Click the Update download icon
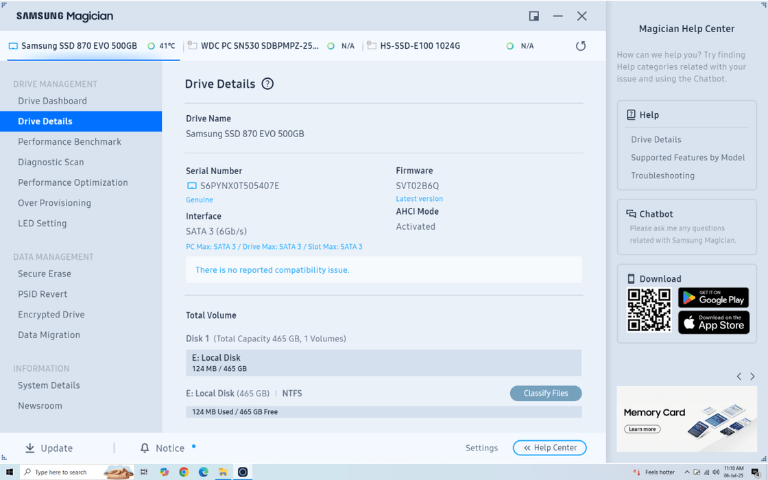This screenshot has height=480, width=768. 30,448
